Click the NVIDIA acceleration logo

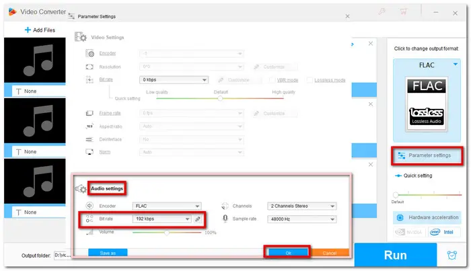pyautogui.click(x=409, y=232)
